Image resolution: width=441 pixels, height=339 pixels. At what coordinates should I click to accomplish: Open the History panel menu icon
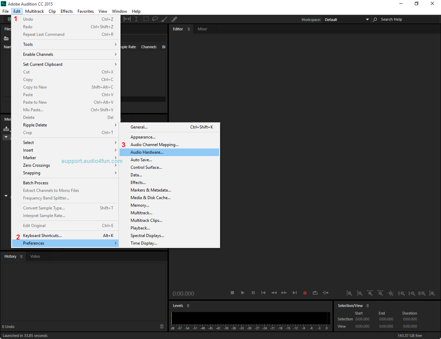tap(21, 256)
